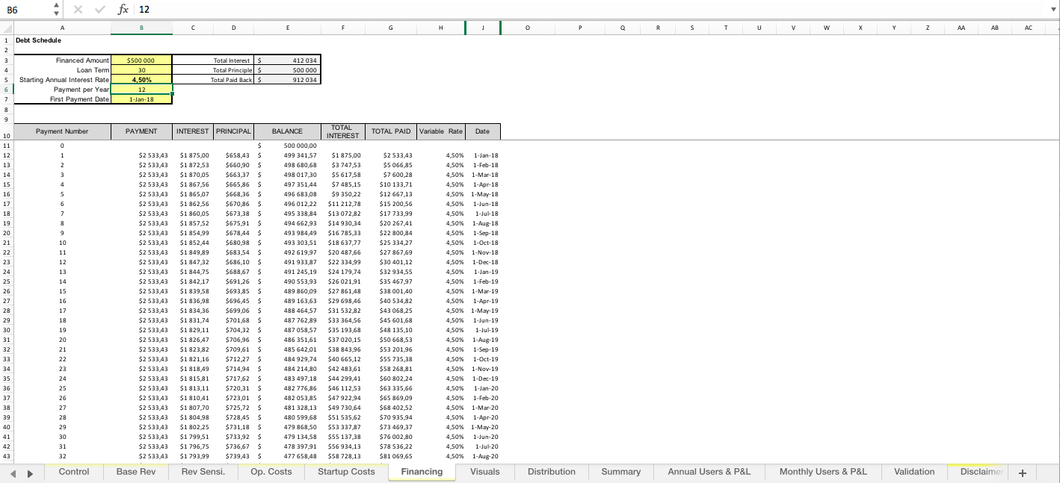Select balance cell 491 933,87
The width and height of the screenshot is (1060, 483).
coord(288,262)
